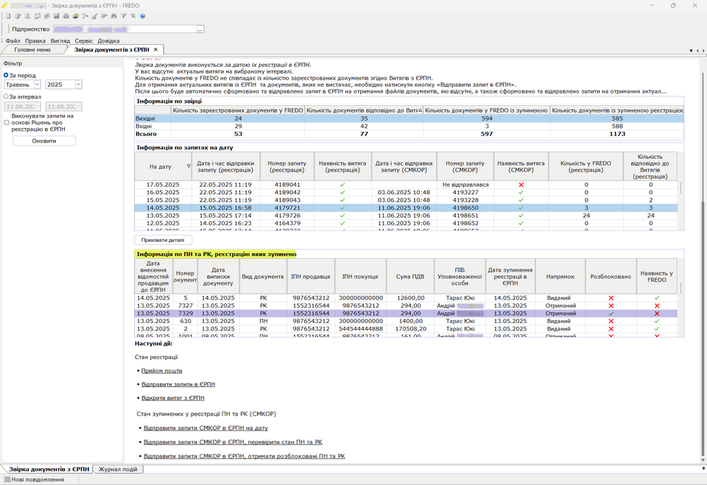The image size is (707, 485).
Task: Switch to Журнал подій bottom tab
Action: click(118, 470)
